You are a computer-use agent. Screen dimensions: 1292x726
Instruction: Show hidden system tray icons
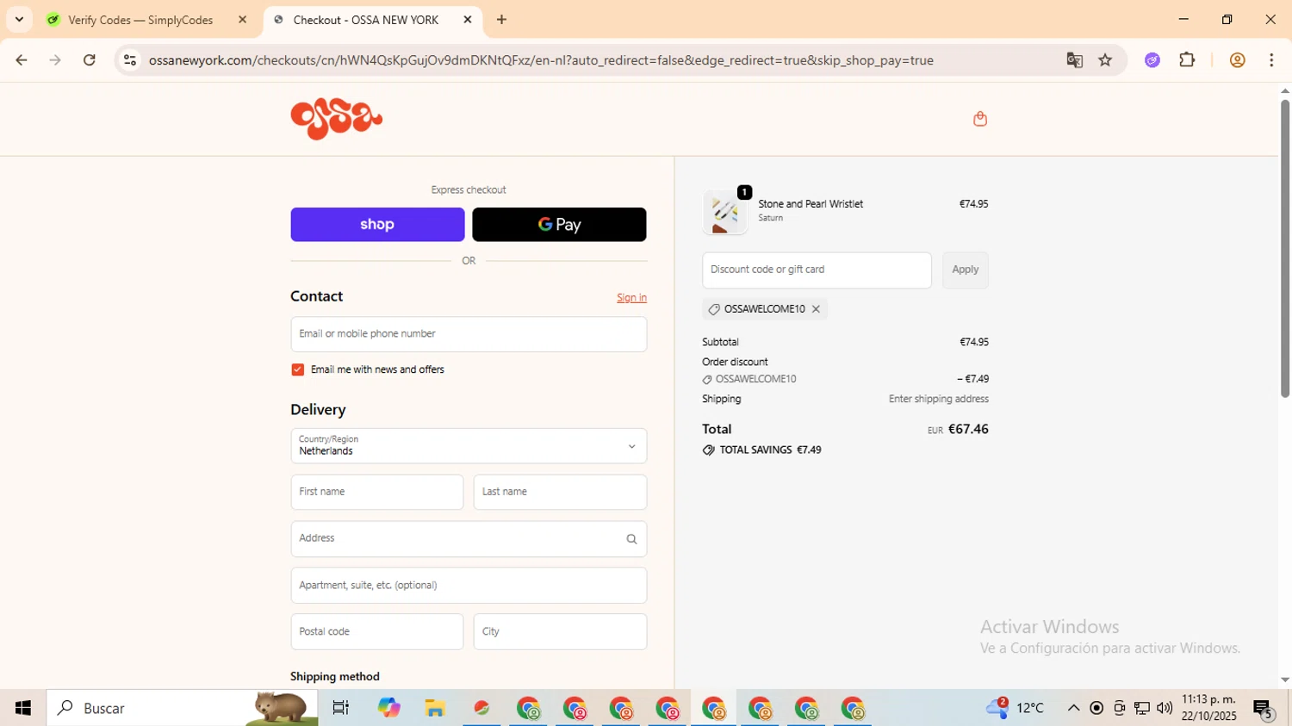(x=1073, y=708)
